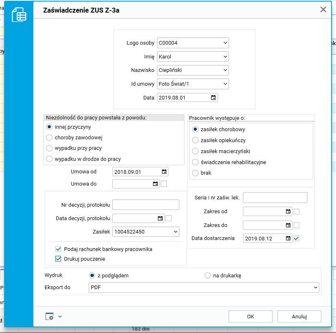This screenshot has width=336, height=333.
Task: Choose 'wypadku w drodze do pracy'
Action: 49,159
